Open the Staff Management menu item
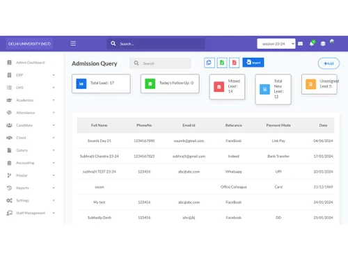 pos(31,213)
